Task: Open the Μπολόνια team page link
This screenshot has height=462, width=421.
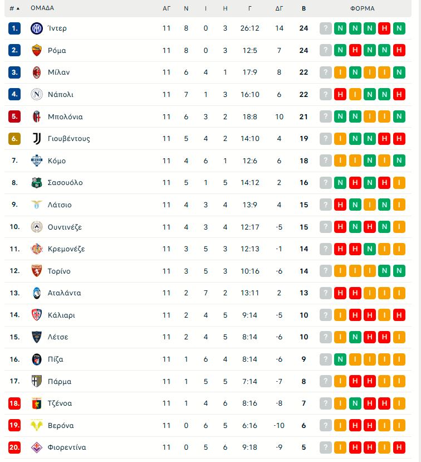Action: pyautogui.click(x=66, y=116)
